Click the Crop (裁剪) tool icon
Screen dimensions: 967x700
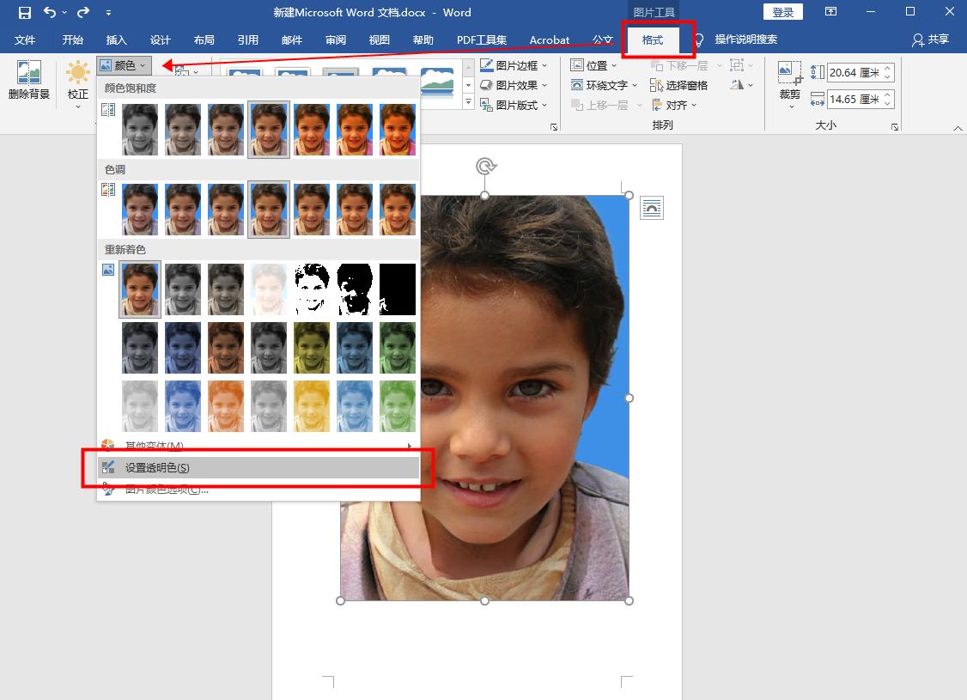pyautogui.click(x=789, y=75)
